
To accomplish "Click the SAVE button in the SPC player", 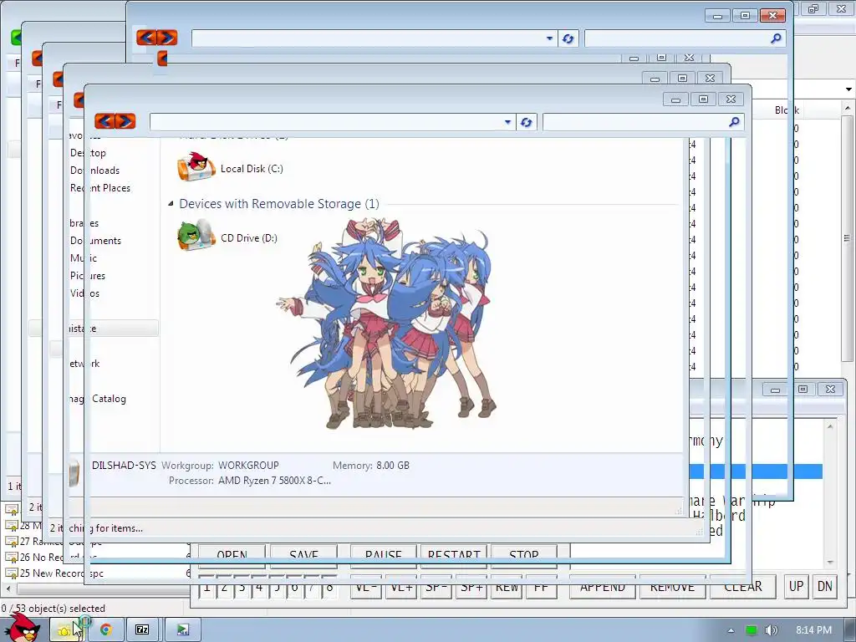I will (x=303, y=555).
